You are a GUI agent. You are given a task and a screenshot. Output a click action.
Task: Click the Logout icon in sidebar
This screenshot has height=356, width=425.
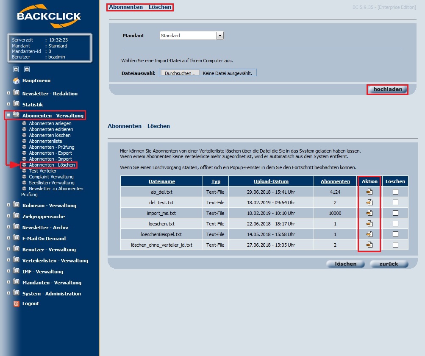[x=16, y=304]
